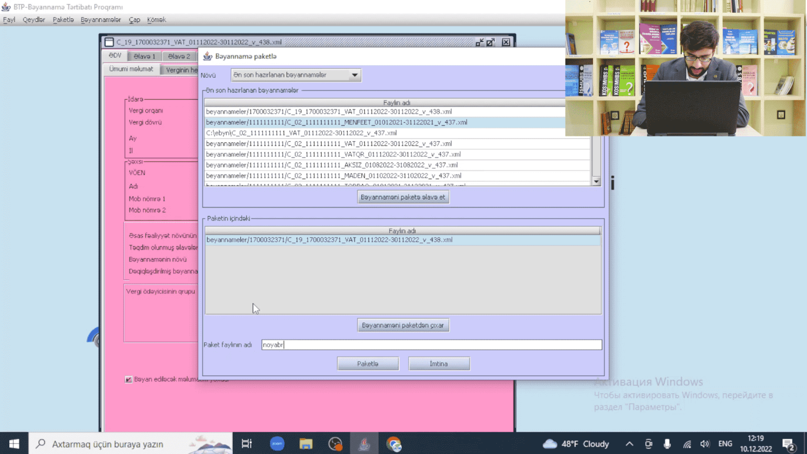Close the C_19 xml internal window
807x454 pixels.
(506, 42)
